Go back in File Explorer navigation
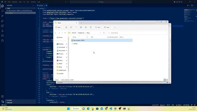The height and width of the screenshot is (111, 197). (55, 33)
